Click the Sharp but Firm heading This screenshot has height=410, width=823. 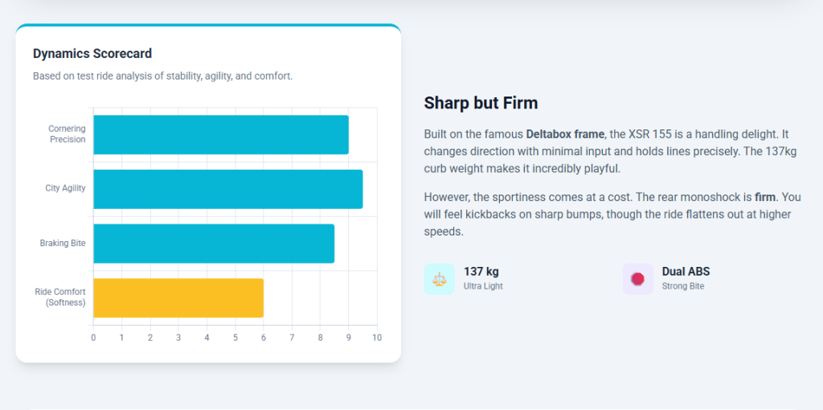point(481,103)
